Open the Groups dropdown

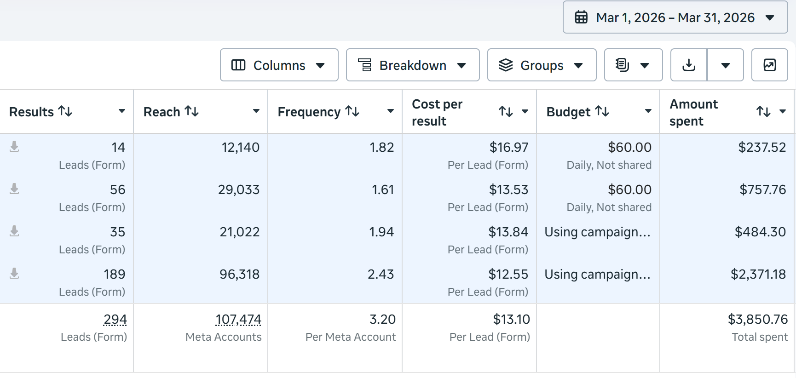pyautogui.click(x=542, y=65)
